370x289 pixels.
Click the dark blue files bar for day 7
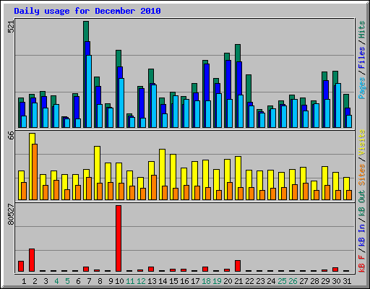(87, 48)
